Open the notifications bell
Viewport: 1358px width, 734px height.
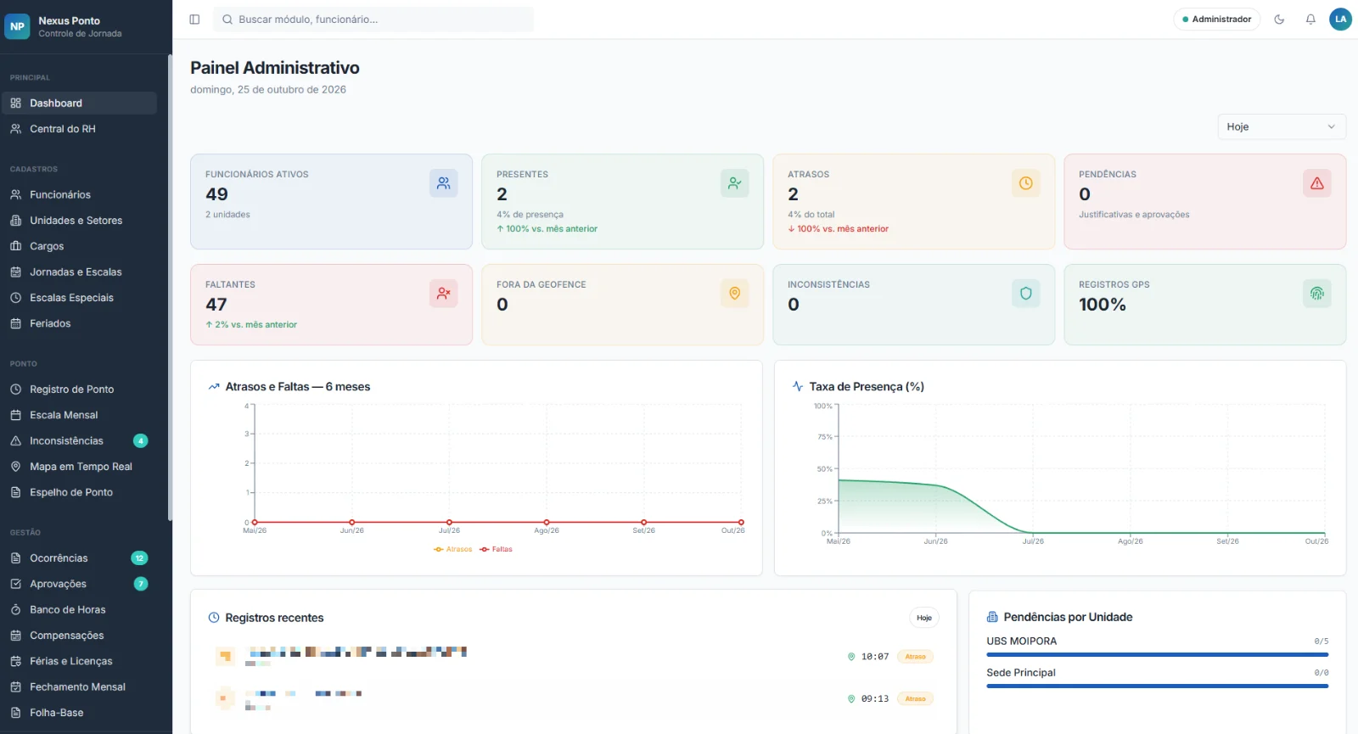(1310, 20)
